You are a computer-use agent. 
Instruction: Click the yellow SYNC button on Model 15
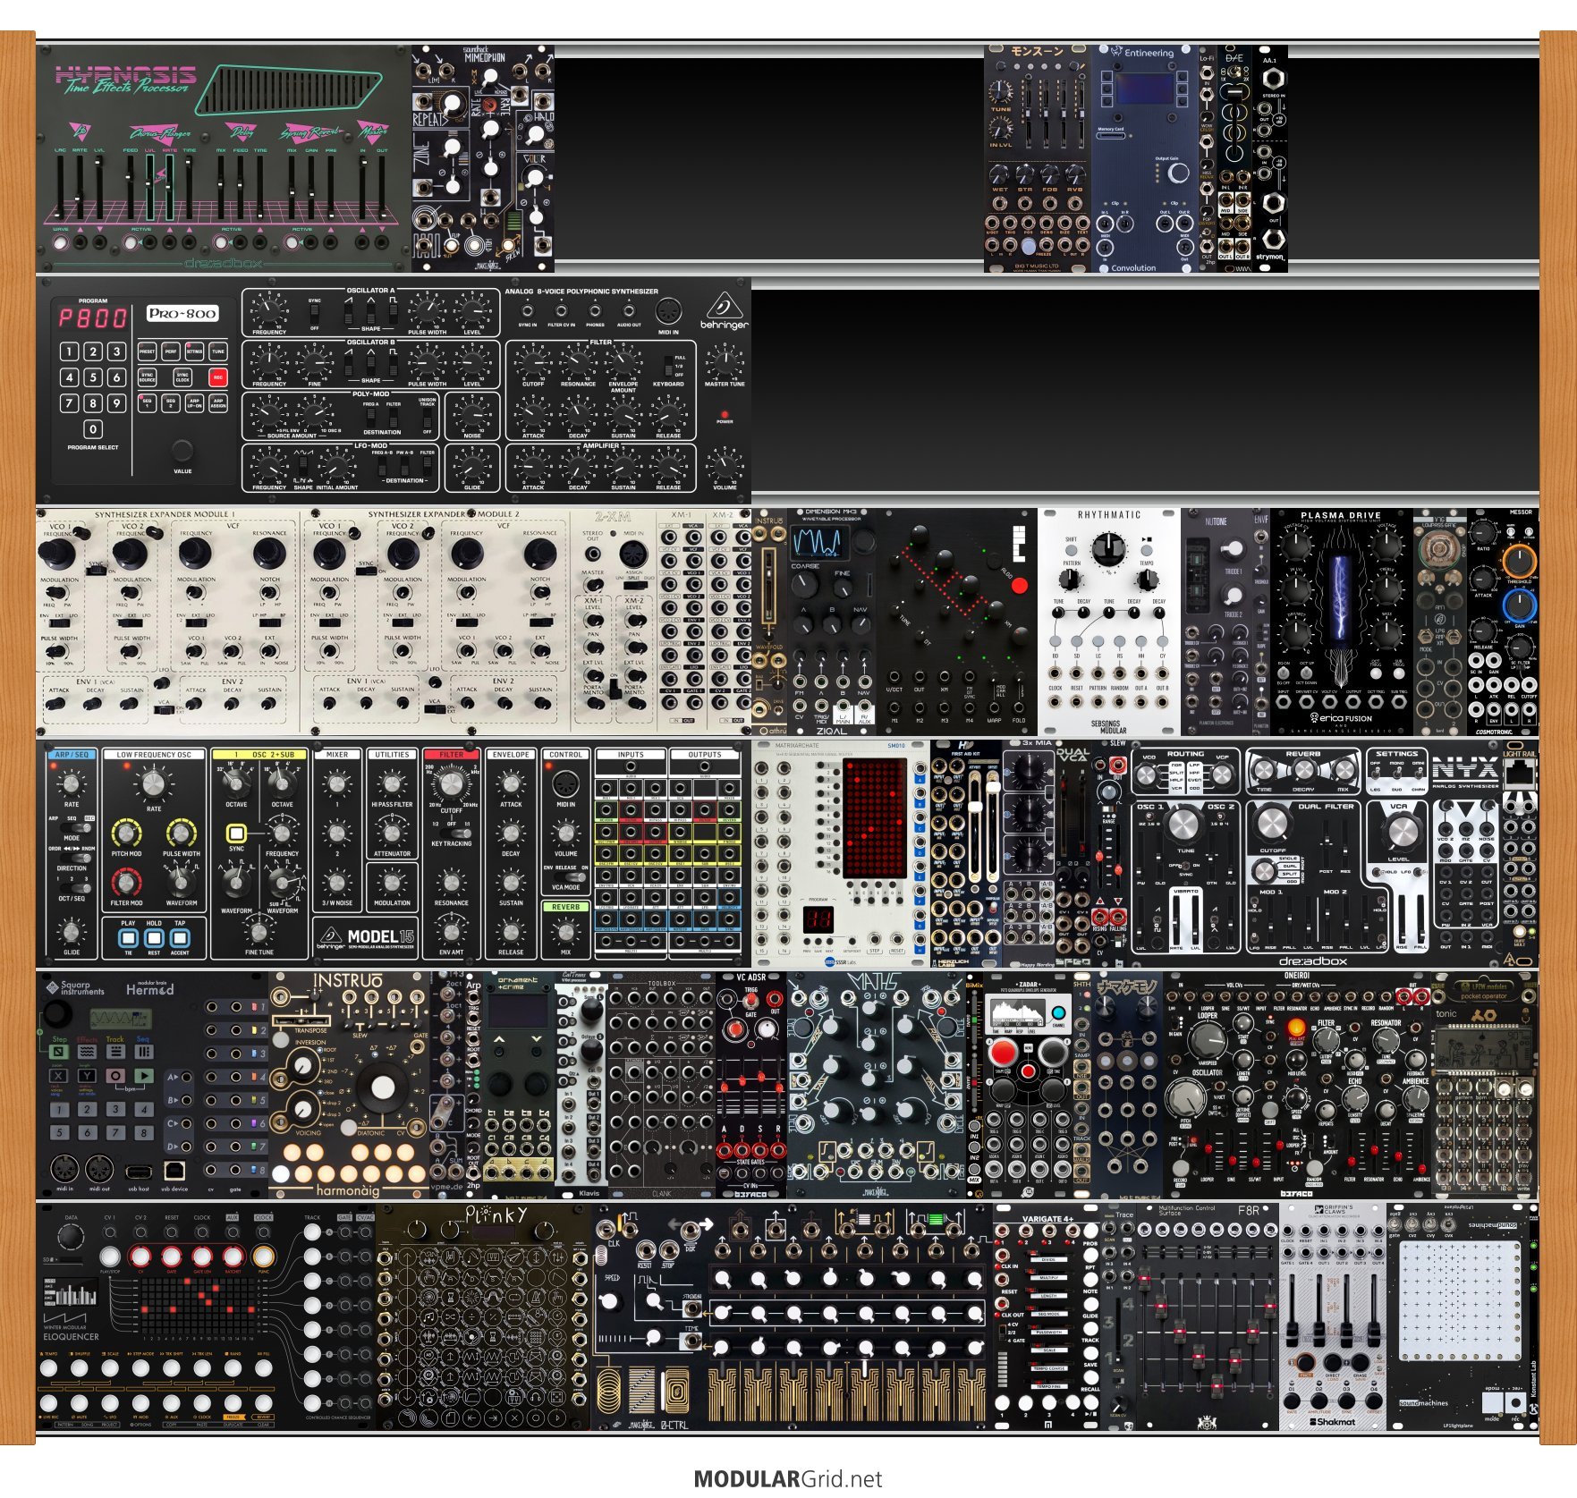click(236, 834)
